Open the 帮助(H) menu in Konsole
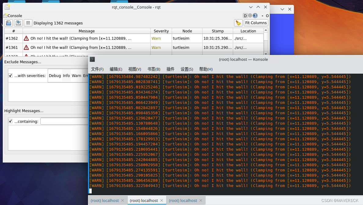 (206, 69)
